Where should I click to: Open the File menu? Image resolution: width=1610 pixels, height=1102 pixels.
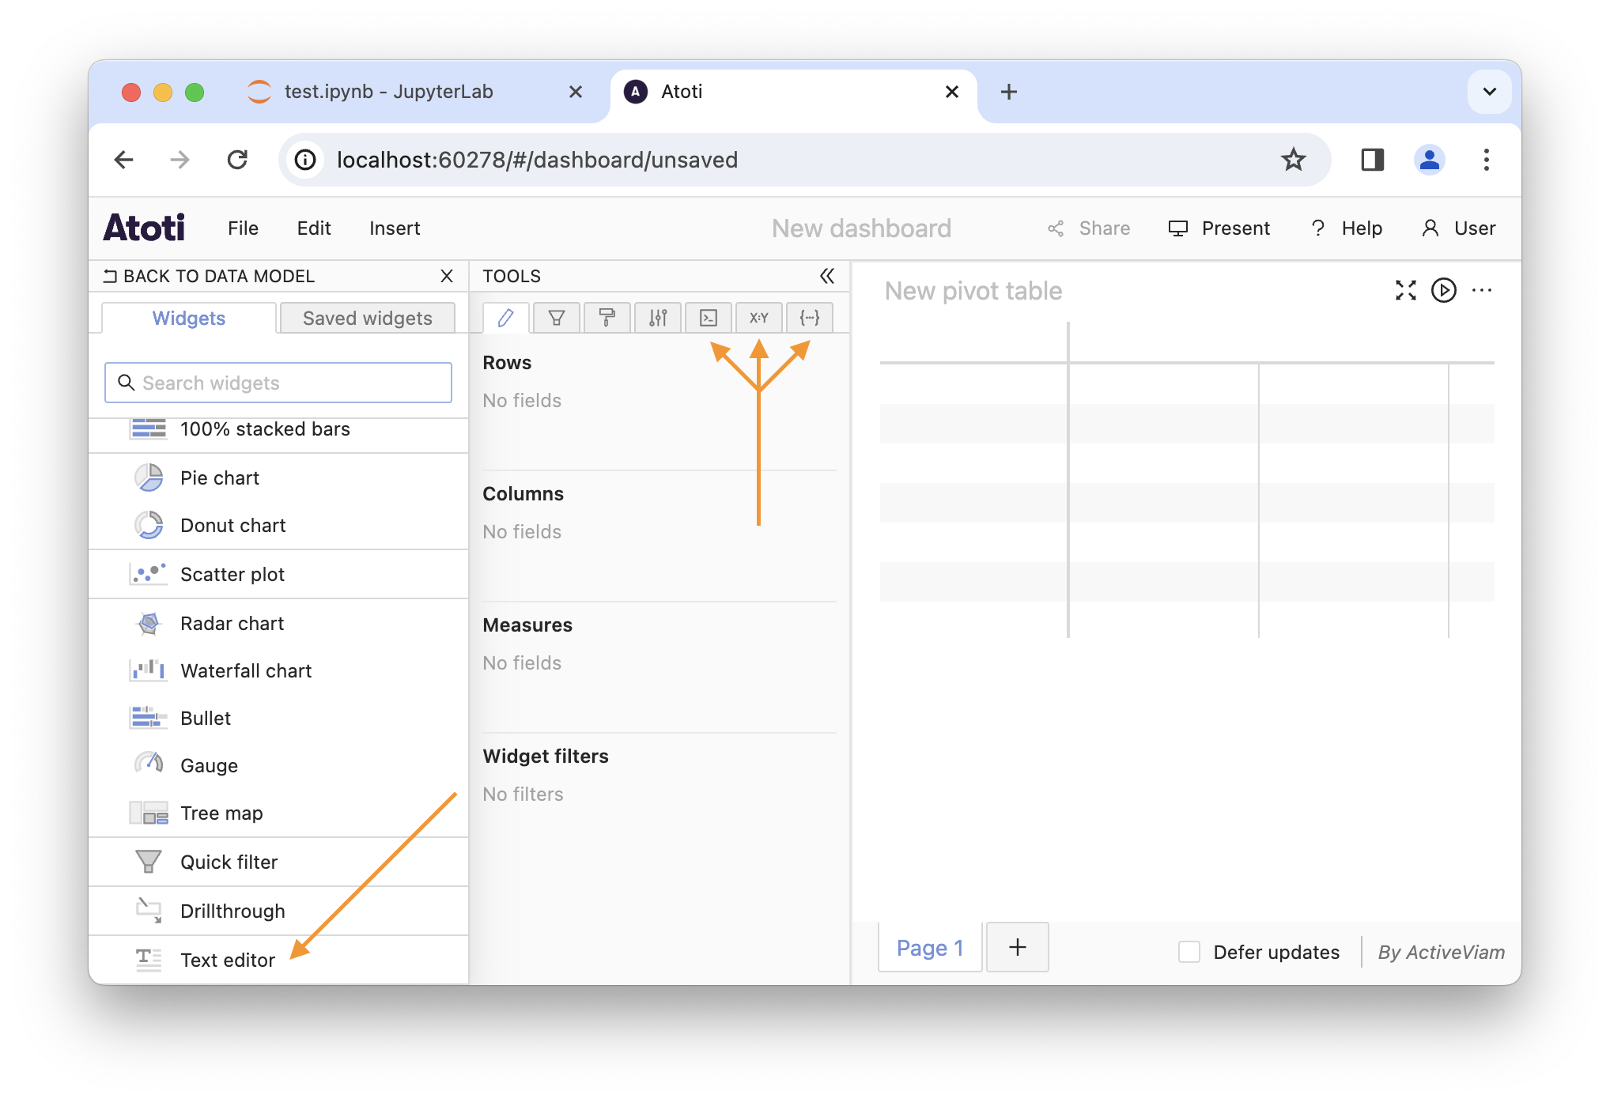[243, 228]
